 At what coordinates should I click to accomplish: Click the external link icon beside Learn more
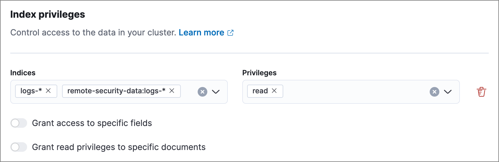click(231, 33)
